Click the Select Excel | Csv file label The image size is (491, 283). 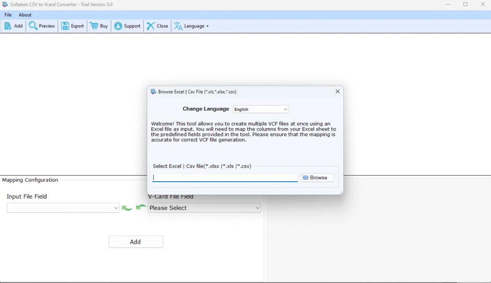[x=202, y=166]
